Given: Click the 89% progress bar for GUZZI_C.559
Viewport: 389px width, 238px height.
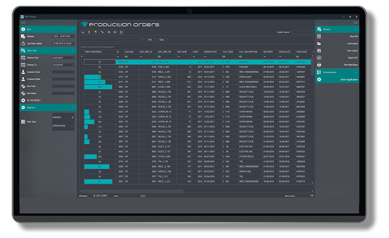Looking at the screenshot, I should click(98, 87).
